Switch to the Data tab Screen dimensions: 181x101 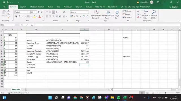58,7
